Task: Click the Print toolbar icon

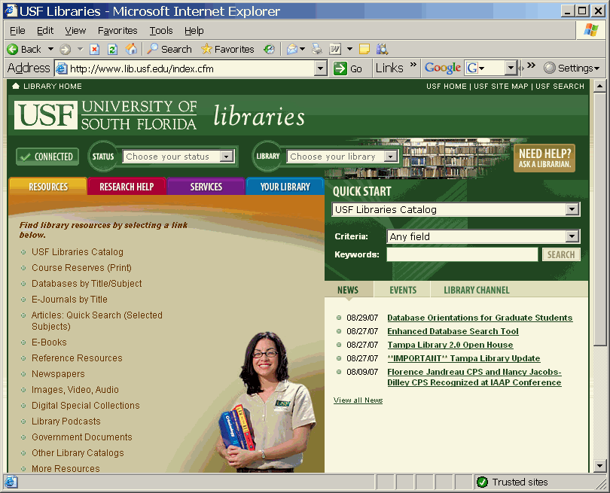Action: point(317,49)
